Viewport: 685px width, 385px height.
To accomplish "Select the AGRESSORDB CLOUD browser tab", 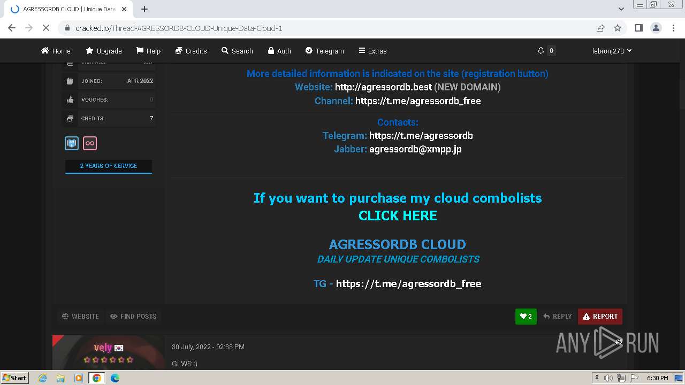I will [70, 9].
